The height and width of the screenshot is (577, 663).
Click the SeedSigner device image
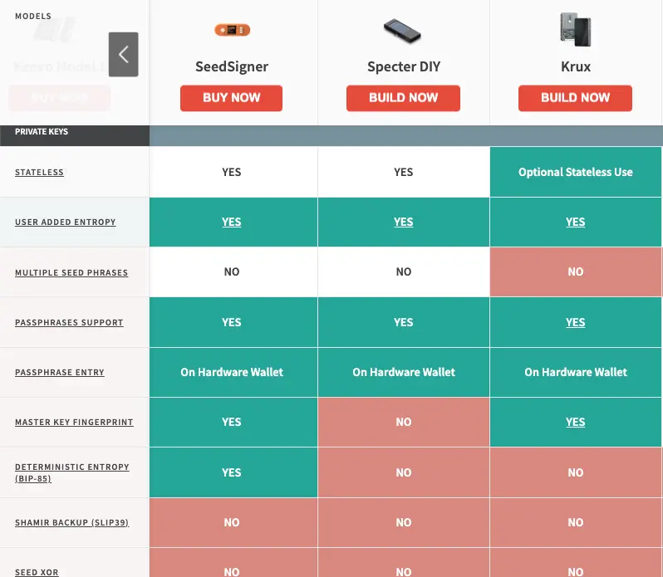tap(232, 30)
